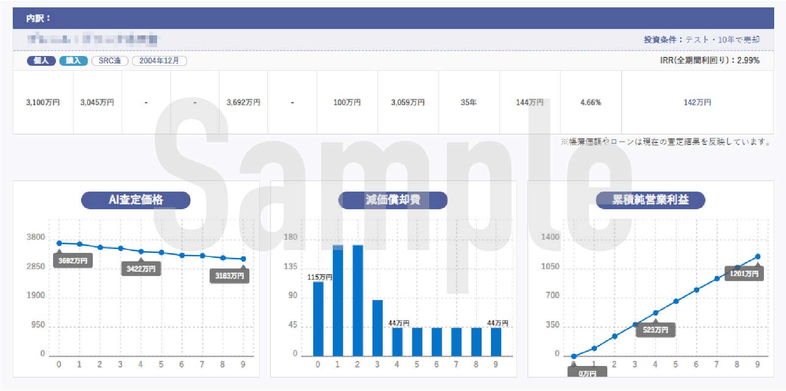786x391 pixels.
Task: Click the 1201万円 data label
Action: coord(744,274)
